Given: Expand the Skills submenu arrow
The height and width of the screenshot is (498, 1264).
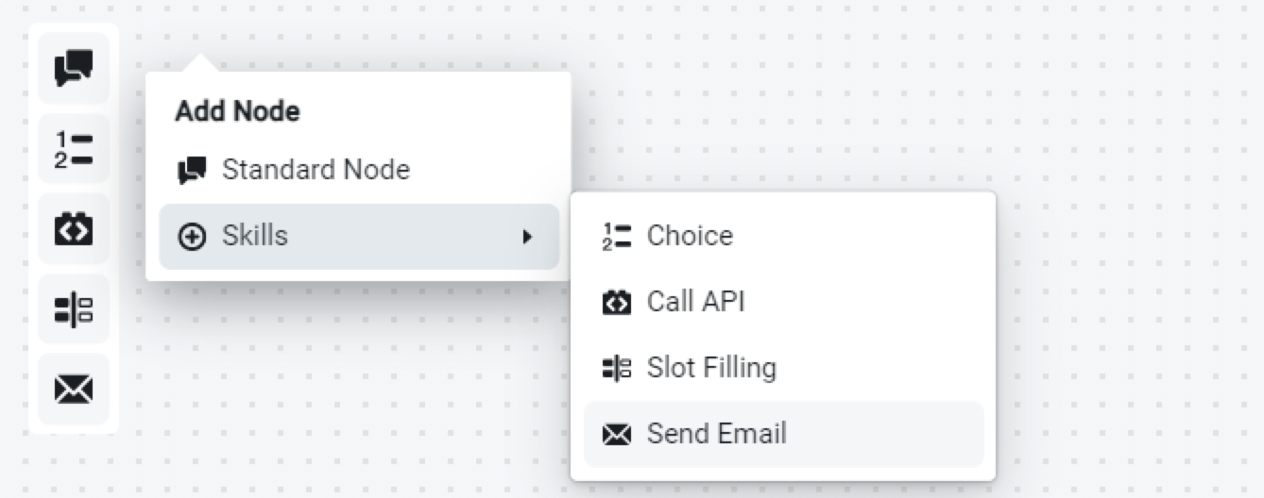Looking at the screenshot, I should [528, 237].
